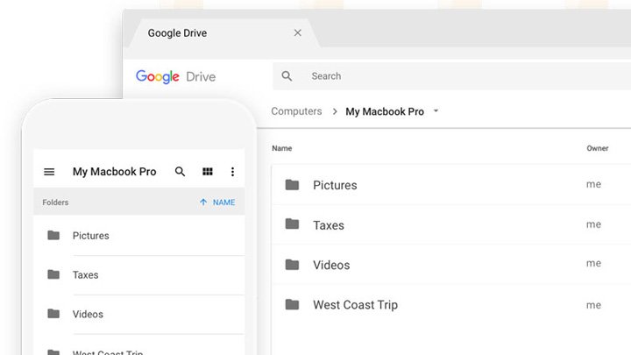This screenshot has height=355, width=631.
Task: Tap the Folders section label on phone
Action: tap(55, 202)
